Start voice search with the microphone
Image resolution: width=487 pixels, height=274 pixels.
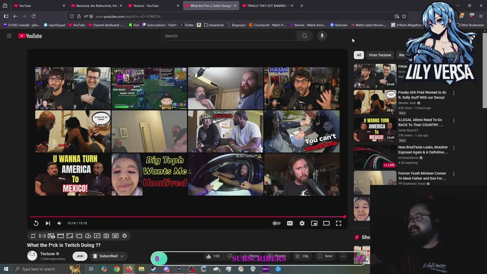pos(322,36)
